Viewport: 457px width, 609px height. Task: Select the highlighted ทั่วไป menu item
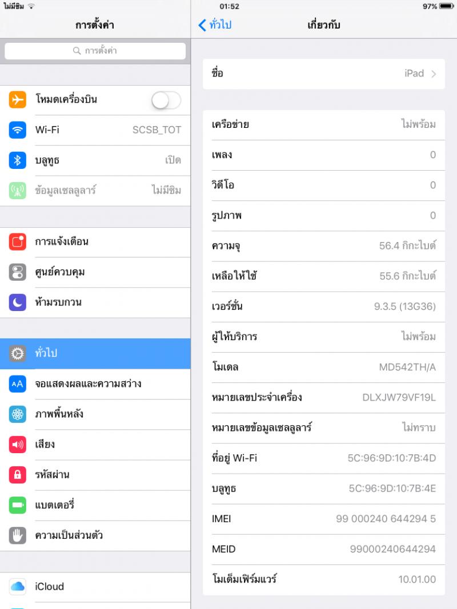95,353
